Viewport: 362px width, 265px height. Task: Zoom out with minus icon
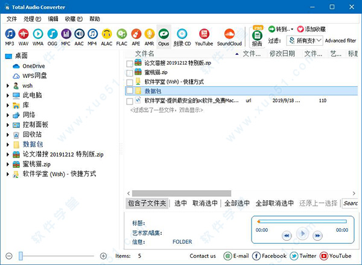(9, 256)
